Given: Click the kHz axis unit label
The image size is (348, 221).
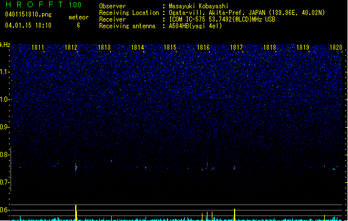Looking at the screenshot, I should click(x=5, y=45).
